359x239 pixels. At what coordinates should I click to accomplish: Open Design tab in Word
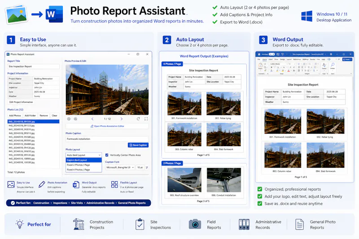[x=282, y=60]
